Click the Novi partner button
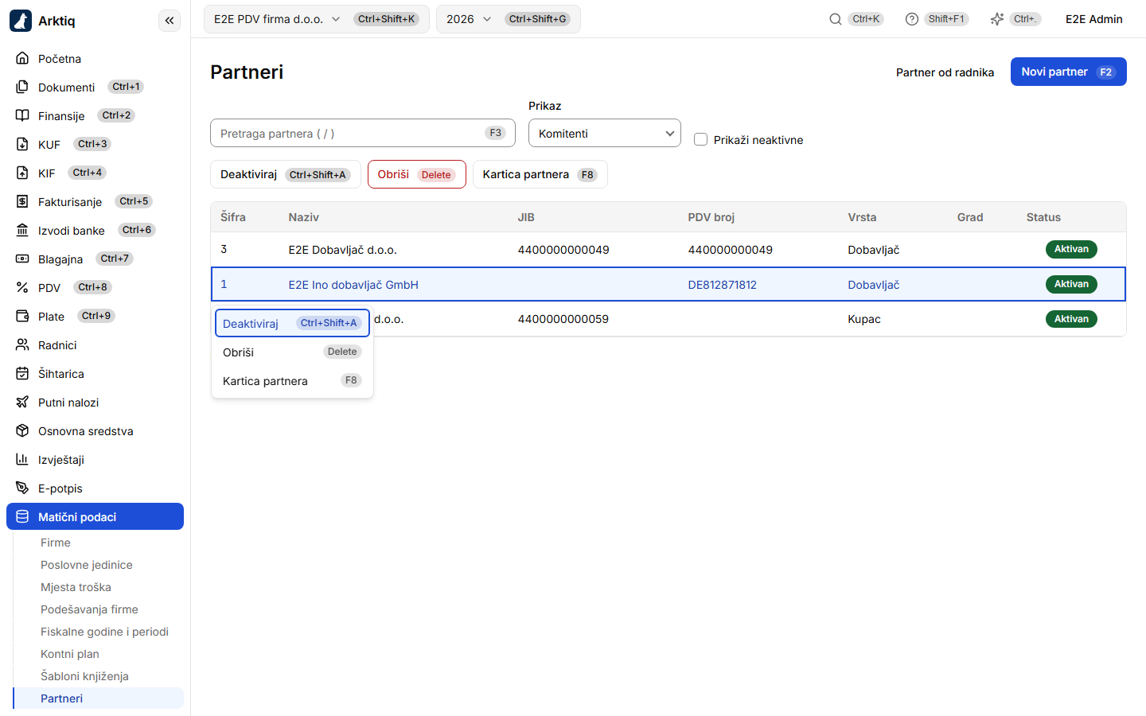The image size is (1146, 716). pyautogui.click(x=1068, y=72)
